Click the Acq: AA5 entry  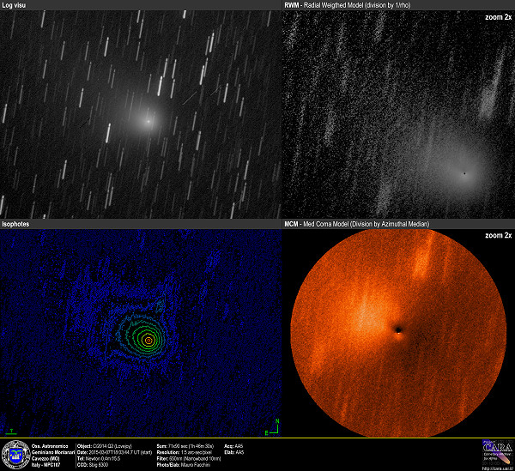(x=233, y=446)
